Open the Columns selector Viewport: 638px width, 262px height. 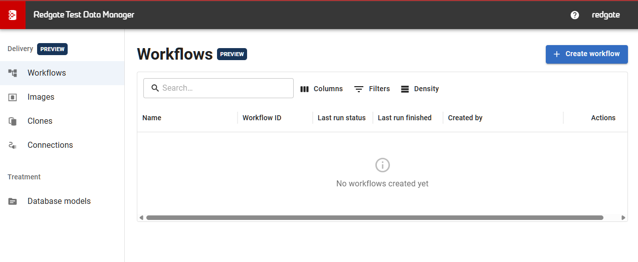point(321,89)
